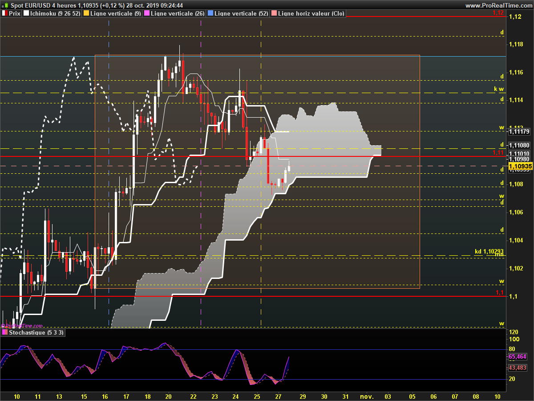Image resolution: width=534 pixels, height=401 pixels.
Task: Click the 'k w' yellow level label
Action: click(x=498, y=89)
